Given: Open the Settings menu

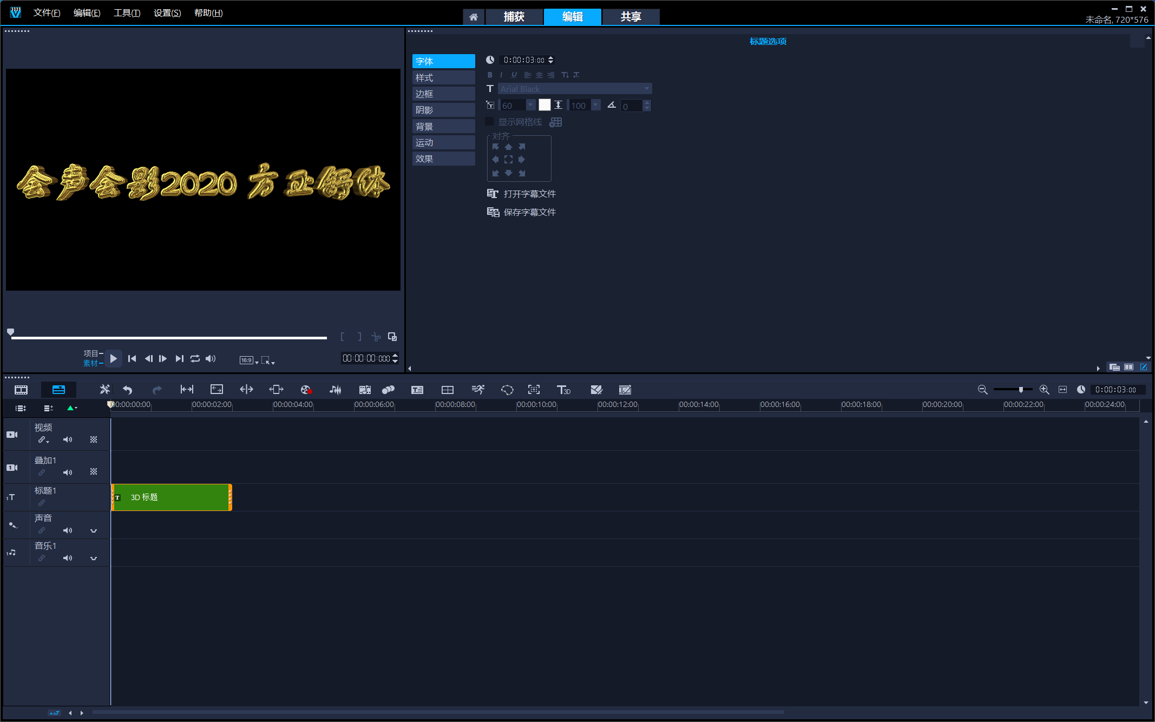Looking at the screenshot, I should 167,13.
